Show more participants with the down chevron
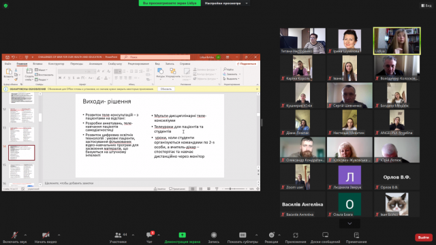This screenshot has width=436, height=245. point(349,223)
